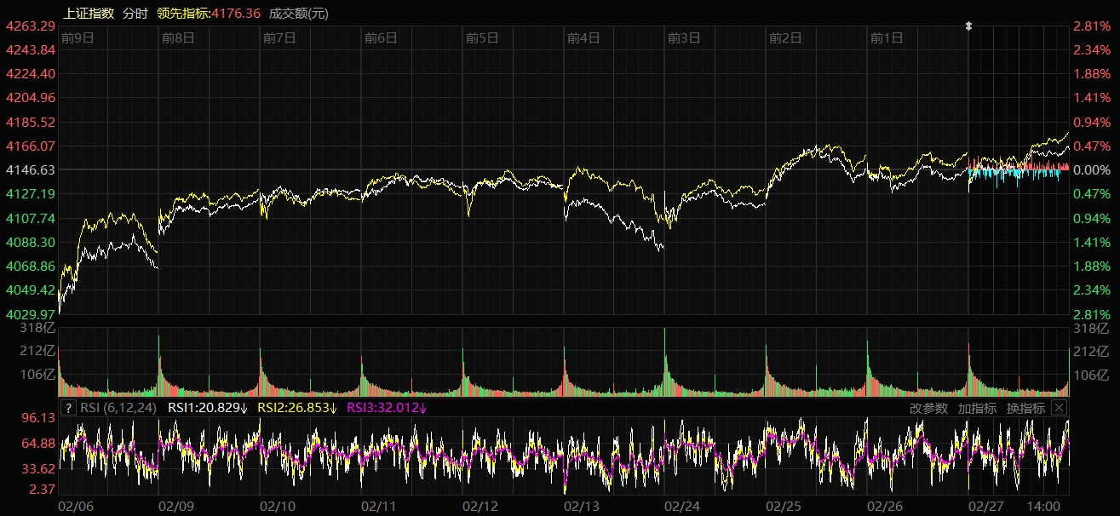Click the resize handle above the chart
The width and height of the screenshot is (1120, 516).
(968, 26)
